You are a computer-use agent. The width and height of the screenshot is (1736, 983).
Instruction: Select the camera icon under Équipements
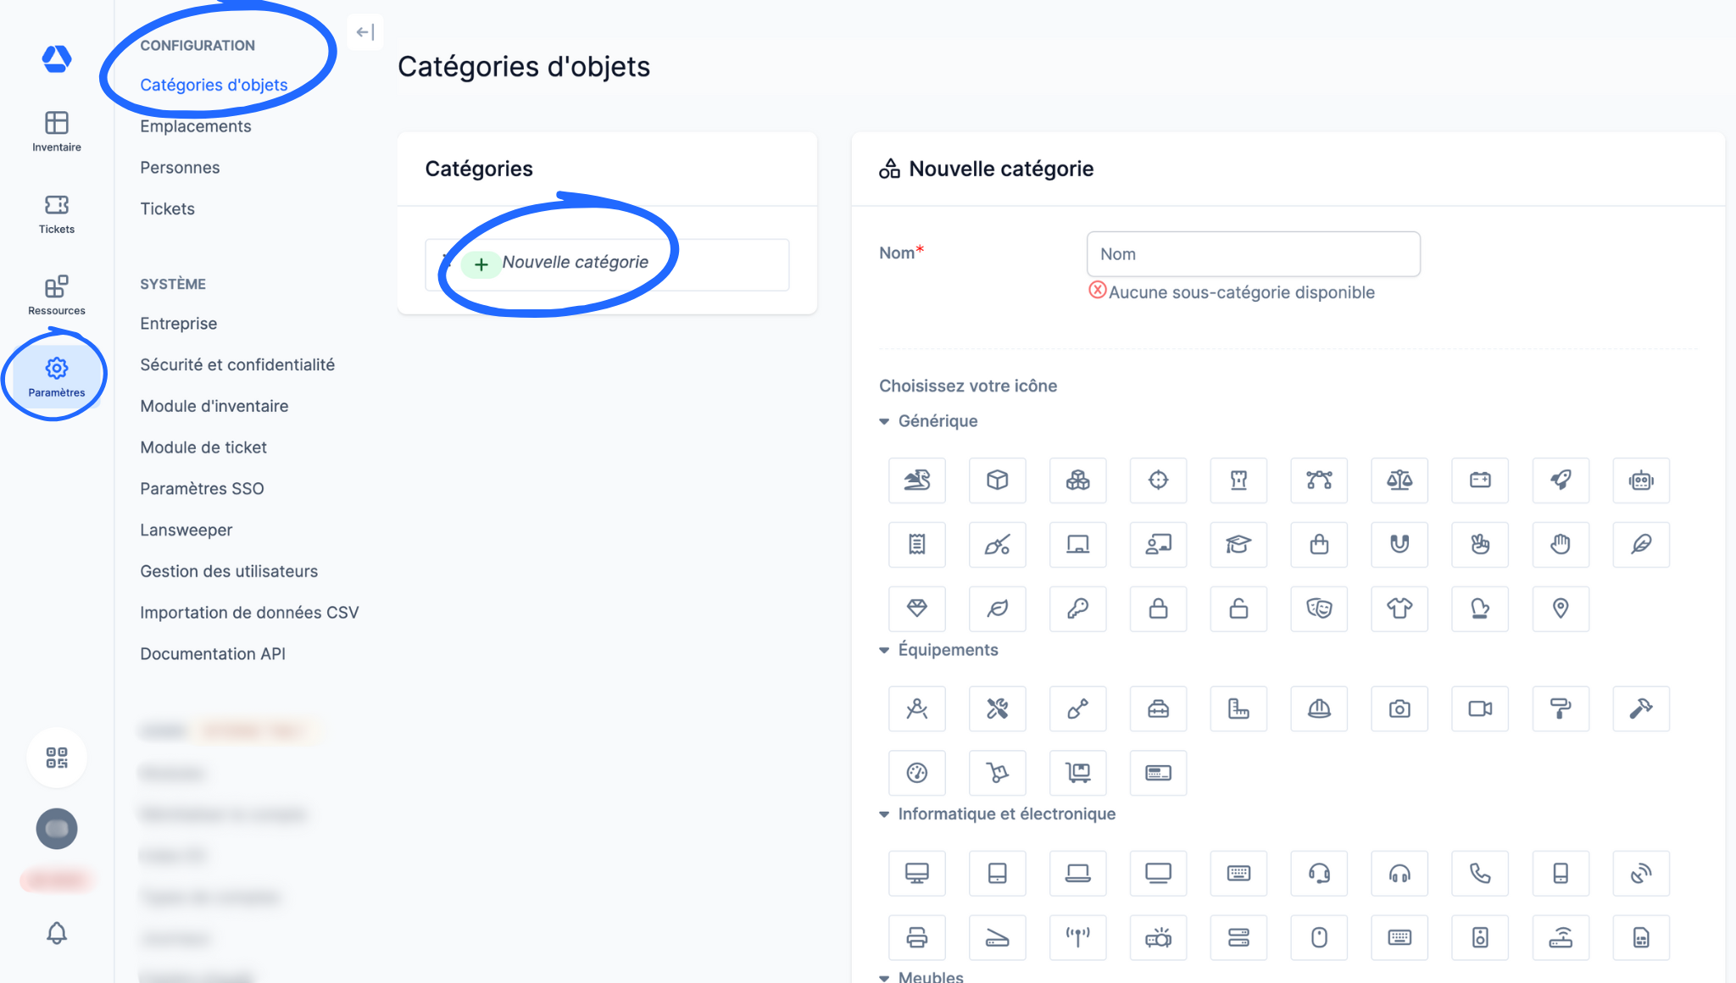(x=1399, y=708)
